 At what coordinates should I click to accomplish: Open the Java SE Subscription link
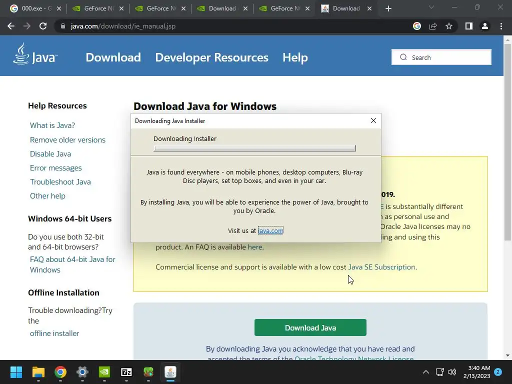click(381, 267)
